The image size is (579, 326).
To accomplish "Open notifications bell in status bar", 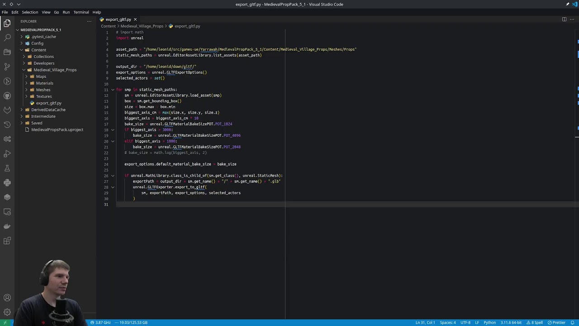I will pyautogui.click(x=572, y=322).
